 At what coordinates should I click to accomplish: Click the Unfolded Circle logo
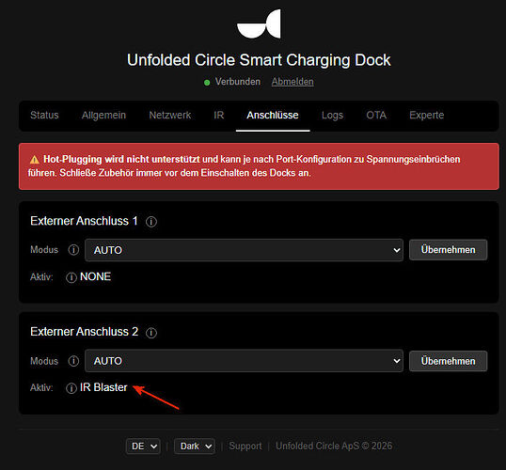[259, 23]
